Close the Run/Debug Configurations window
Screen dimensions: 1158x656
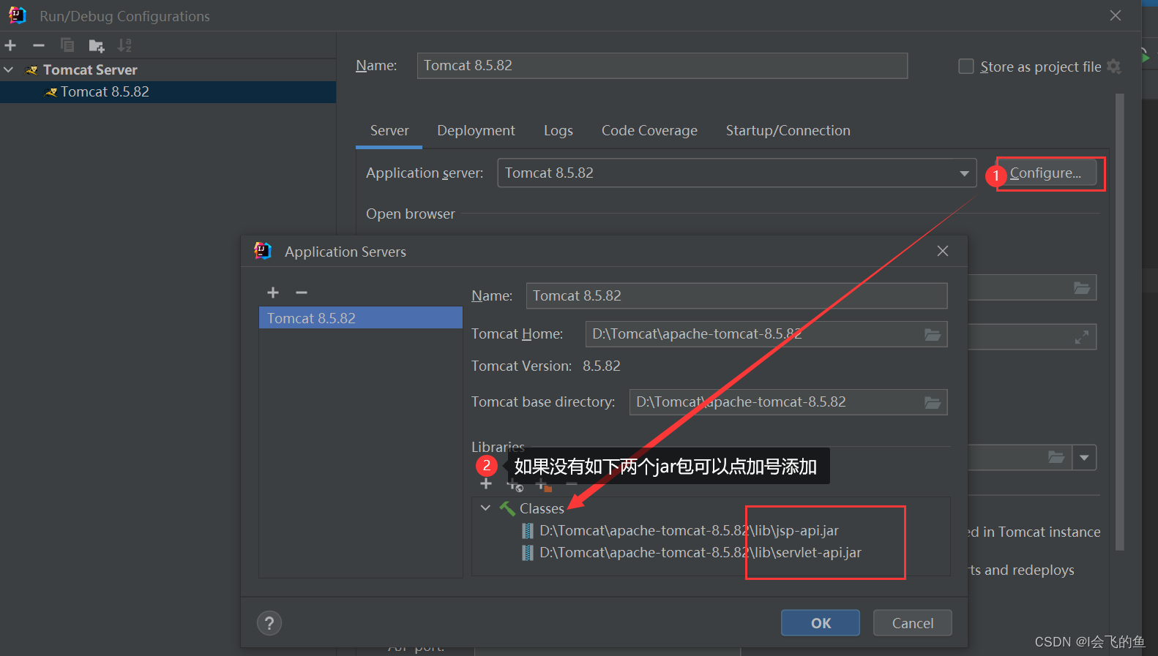[1116, 15]
